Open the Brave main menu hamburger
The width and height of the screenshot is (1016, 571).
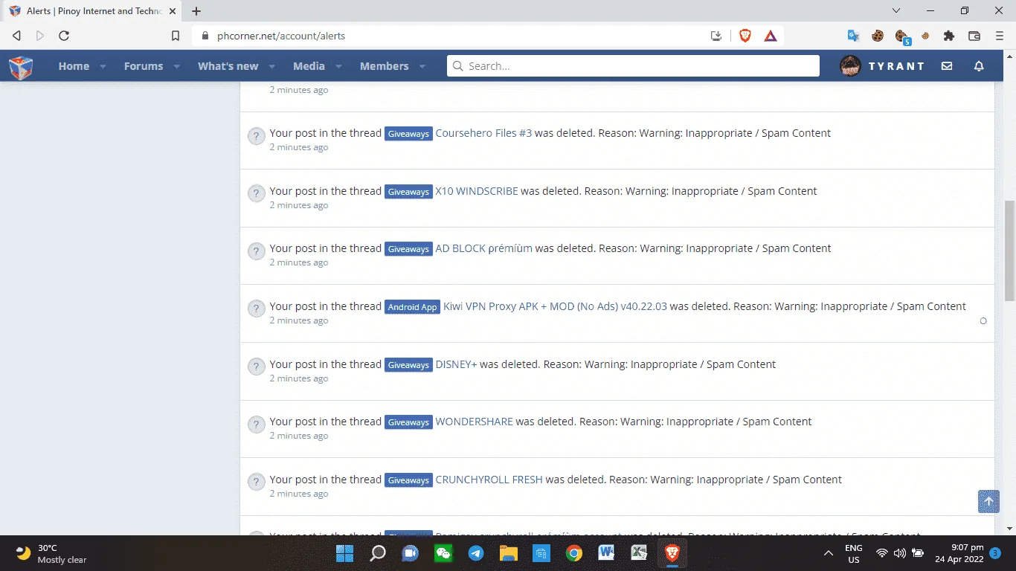(x=999, y=36)
